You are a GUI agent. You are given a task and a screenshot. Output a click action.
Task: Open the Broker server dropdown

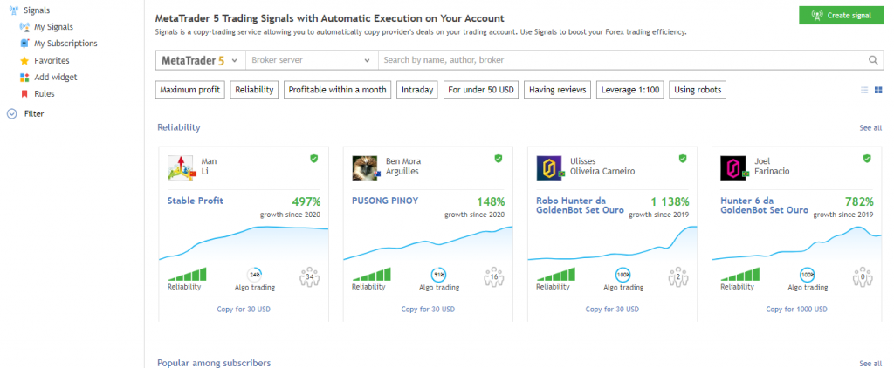(312, 60)
